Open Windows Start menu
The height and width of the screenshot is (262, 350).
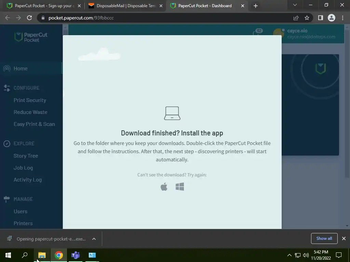point(8,255)
